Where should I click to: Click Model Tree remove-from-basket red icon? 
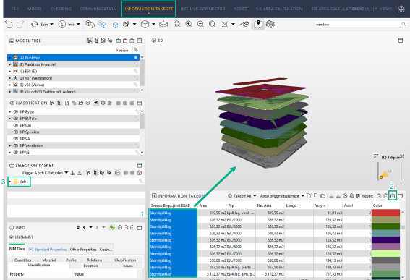tap(125, 41)
